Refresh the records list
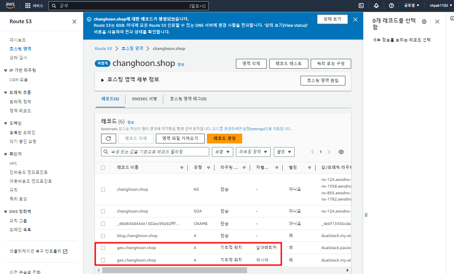454x274 pixels. pyautogui.click(x=109, y=138)
